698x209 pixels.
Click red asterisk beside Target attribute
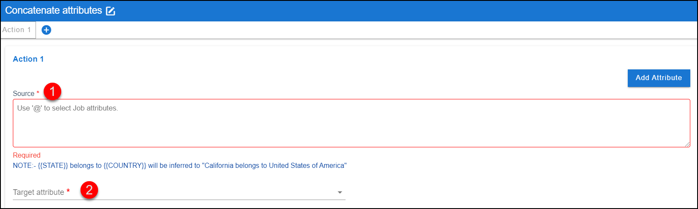68,191
